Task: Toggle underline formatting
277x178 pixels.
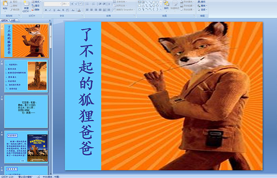Action: (54, 10)
